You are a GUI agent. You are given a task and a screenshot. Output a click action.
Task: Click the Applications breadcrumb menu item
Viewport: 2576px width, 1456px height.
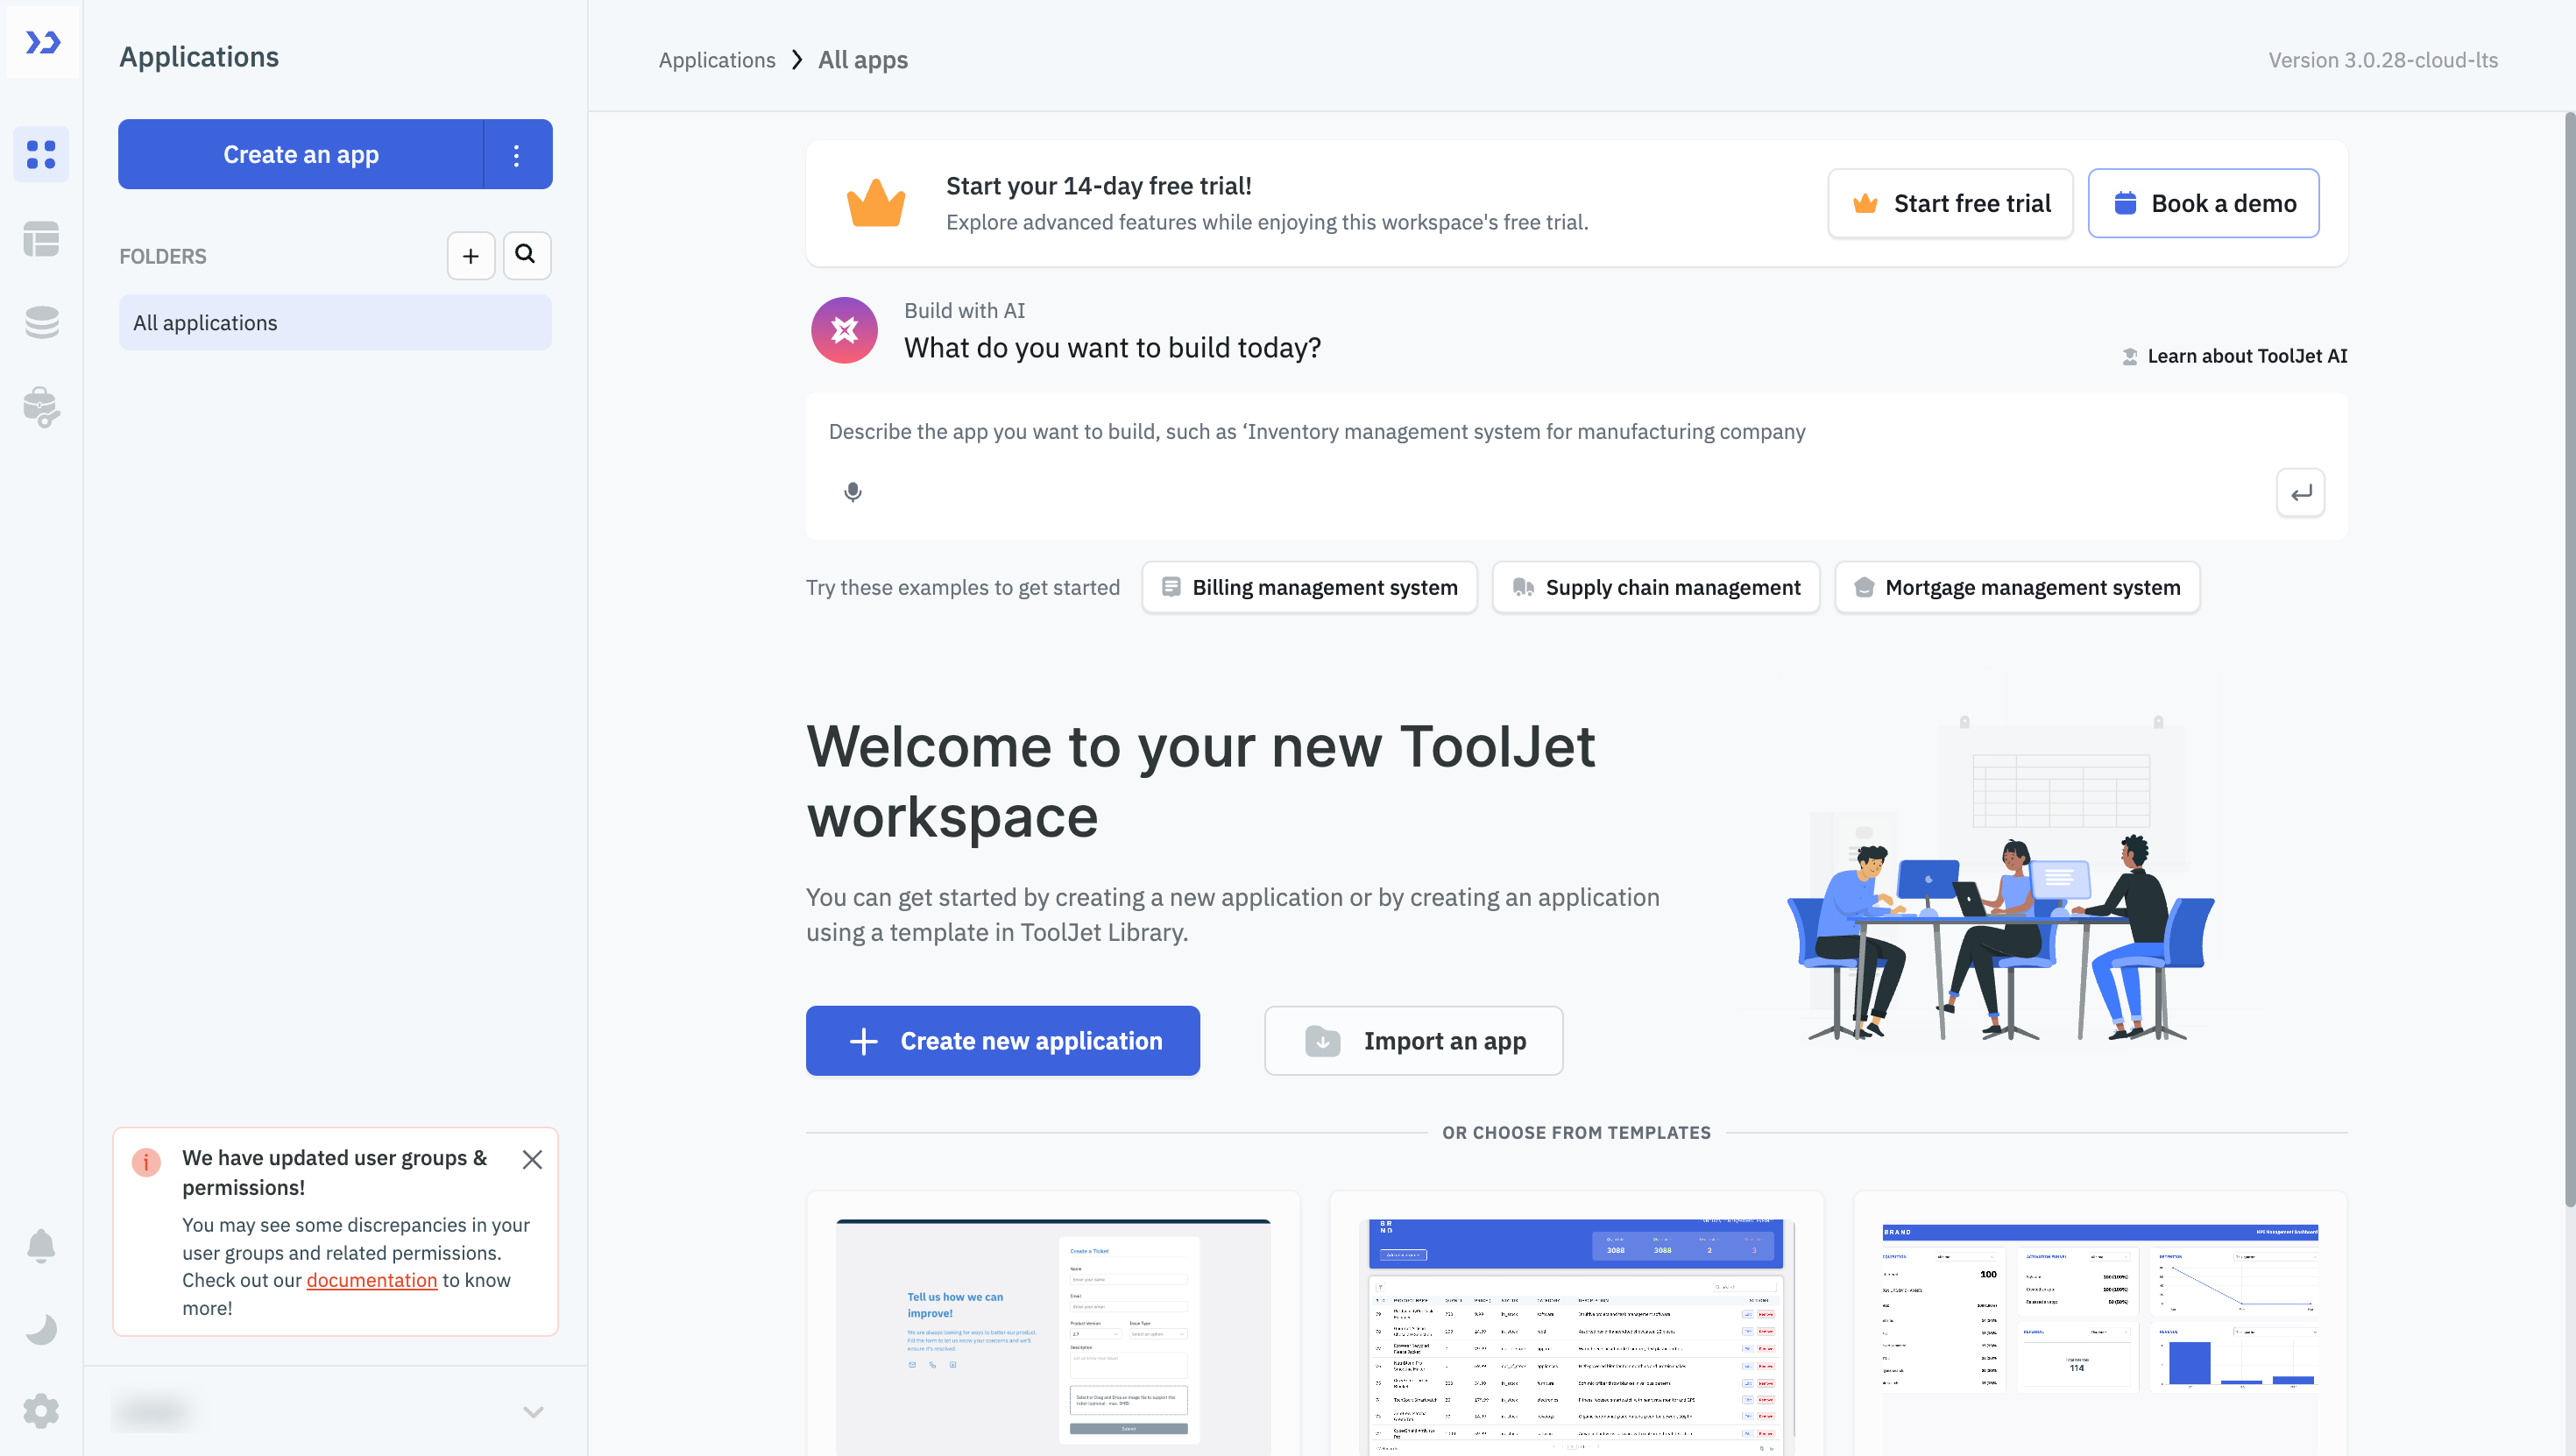717,59
